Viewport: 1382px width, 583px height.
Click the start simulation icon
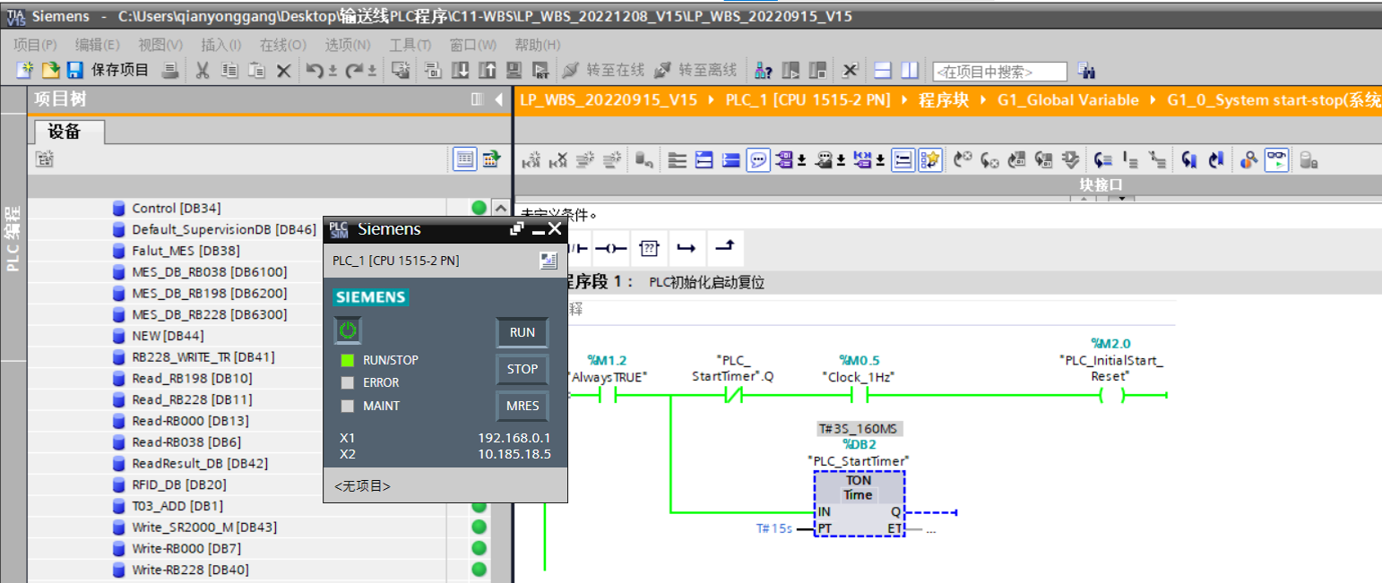pos(540,70)
